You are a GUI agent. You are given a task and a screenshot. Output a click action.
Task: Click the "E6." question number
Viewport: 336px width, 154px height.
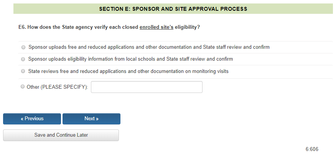pos(23,27)
